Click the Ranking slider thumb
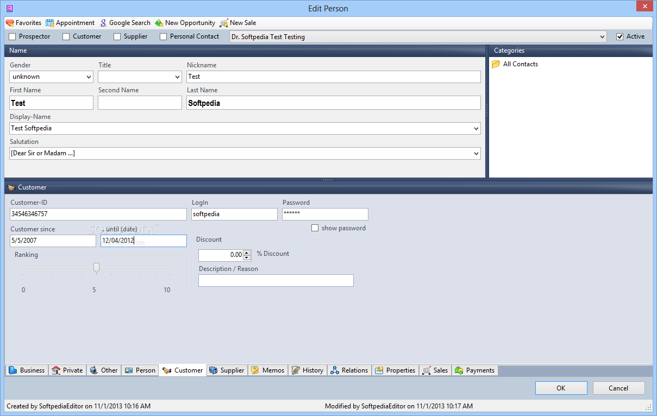Screen dimensions: 657x416 pyautogui.click(x=97, y=267)
